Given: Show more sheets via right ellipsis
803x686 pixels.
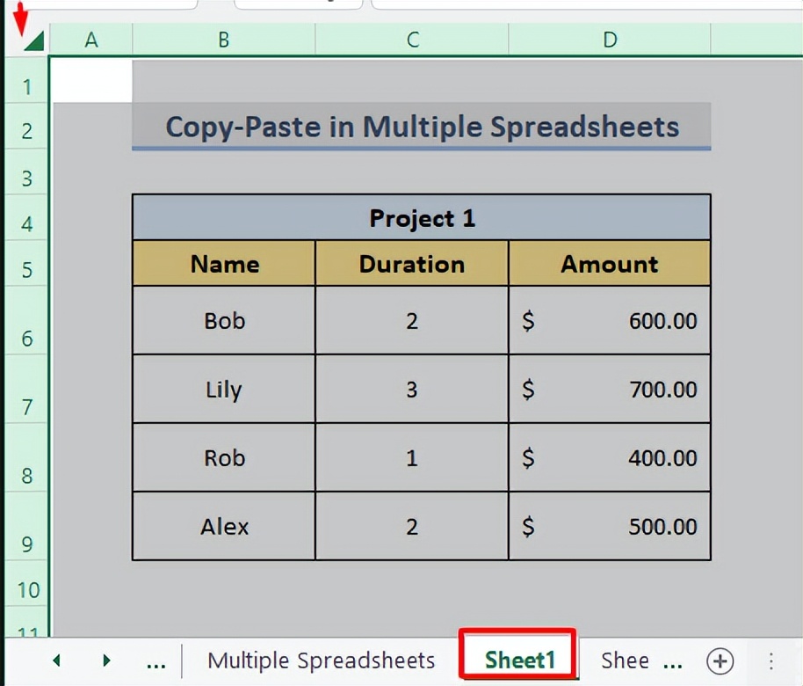Looking at the screenshot, I should 672,665.
